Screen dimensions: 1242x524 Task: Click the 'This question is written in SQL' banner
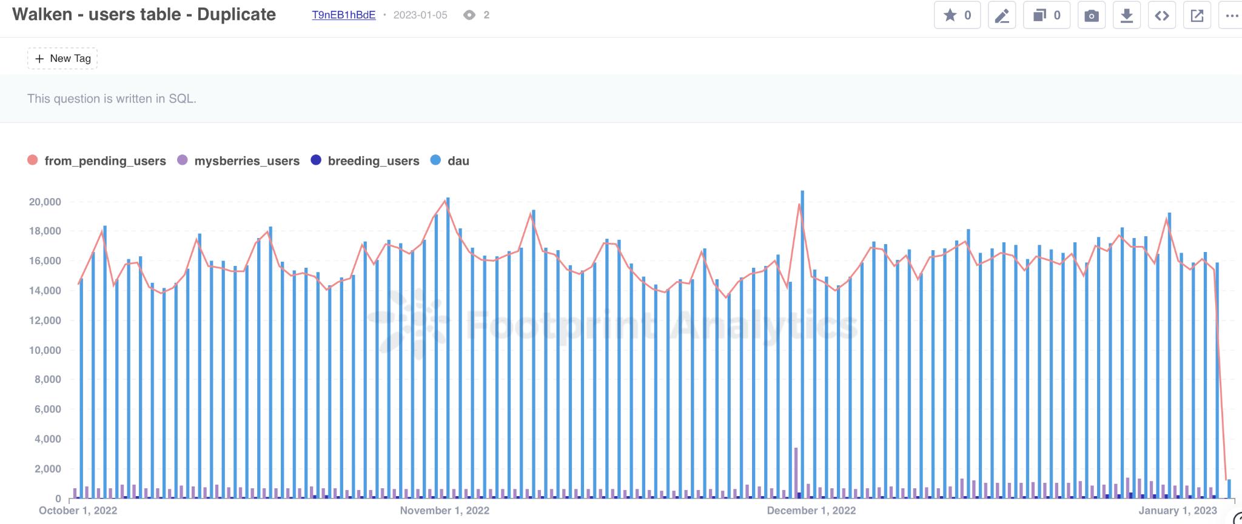[112, 99]
